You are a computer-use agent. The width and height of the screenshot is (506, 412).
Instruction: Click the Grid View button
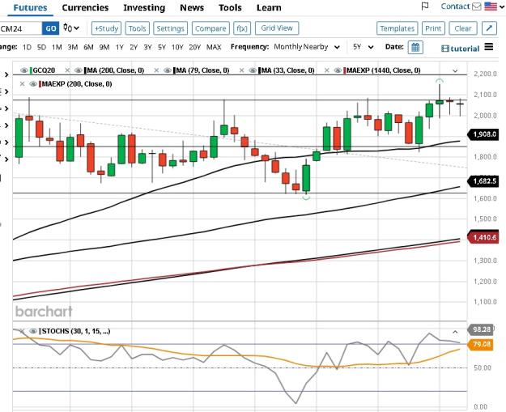click(x=277, y=28)
